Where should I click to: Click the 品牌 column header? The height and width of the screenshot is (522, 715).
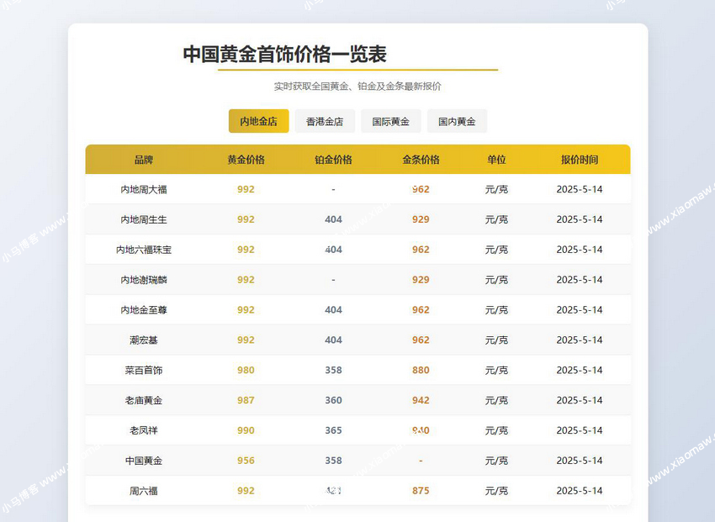pos(144,160)
